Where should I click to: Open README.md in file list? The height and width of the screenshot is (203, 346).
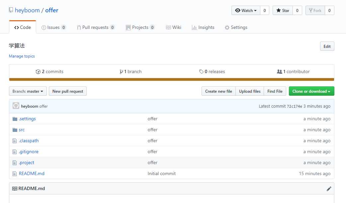32,174
